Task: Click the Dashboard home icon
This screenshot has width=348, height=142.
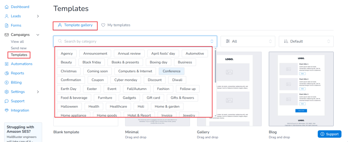Action: [x=7, y=7]
